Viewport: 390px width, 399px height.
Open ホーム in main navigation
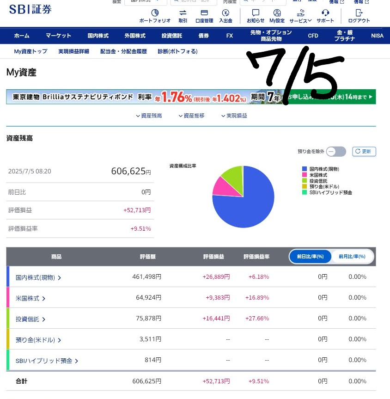click(x=22, y=36)
